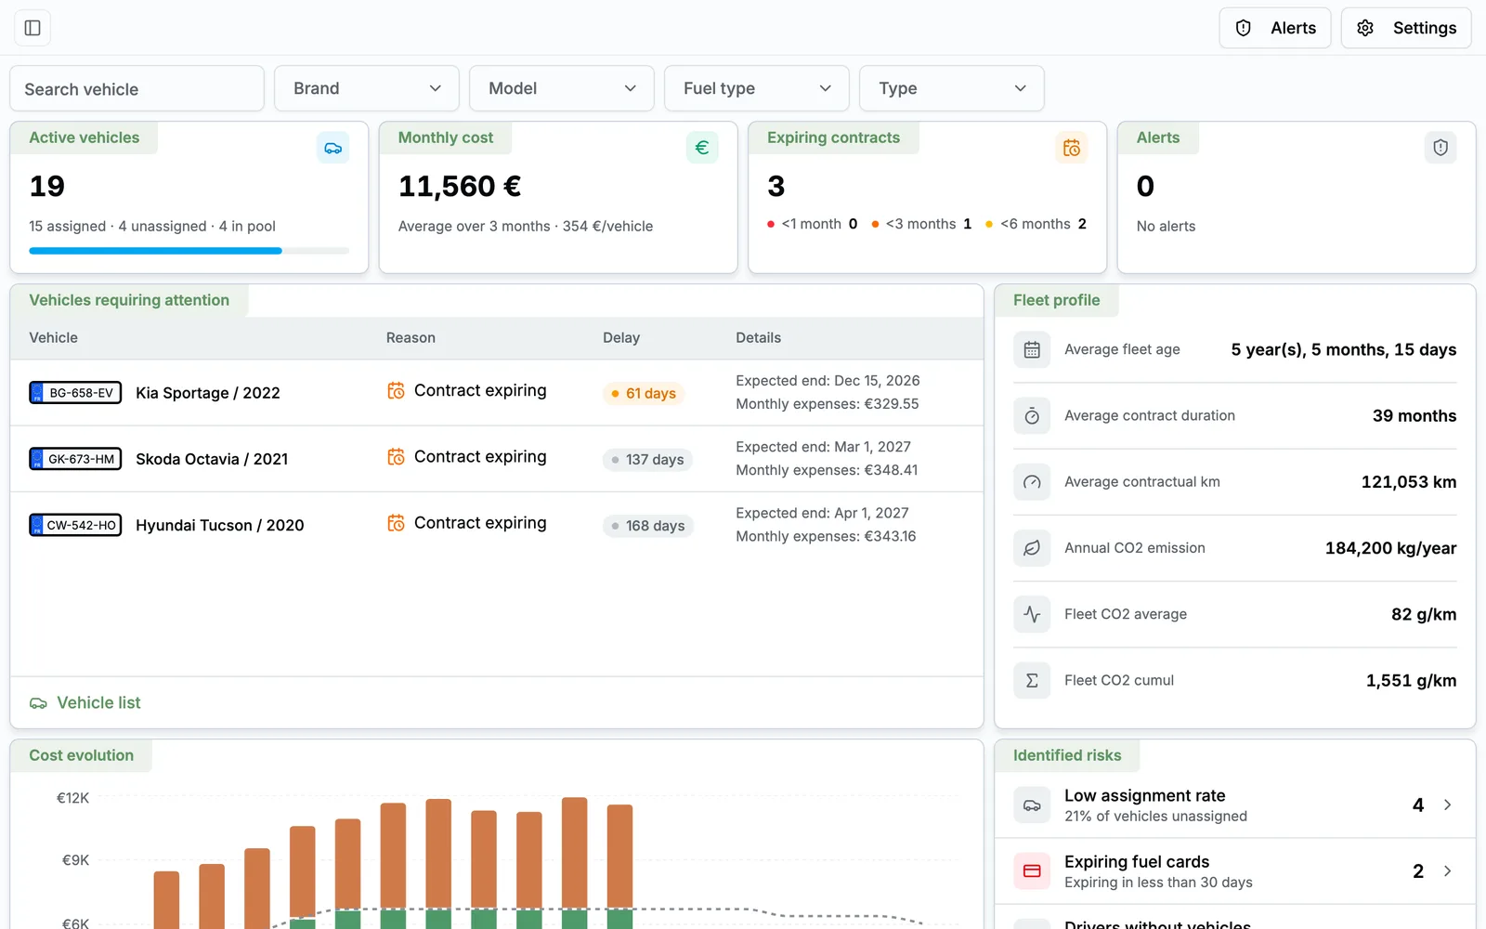Click Skoda Octavia / 2021 row name
The image size is (1486, 929).
[x=212, y=459]
